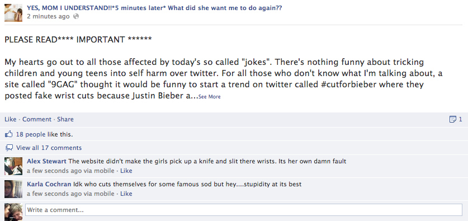Open Karla Cochran's name link
Image resolution: width=468 pixels, height=221 pixels.
49,184
